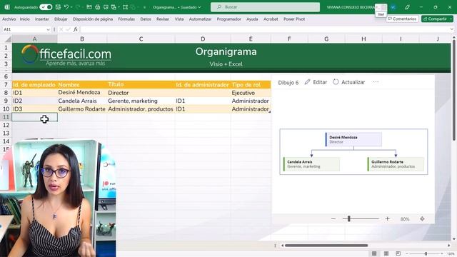Open the Undo history dropdown arrow

tap(71, 7)
